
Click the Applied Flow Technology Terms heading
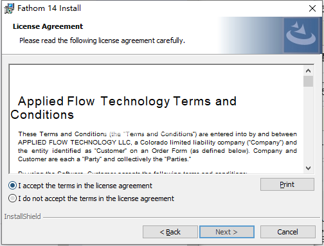point(123,108)
